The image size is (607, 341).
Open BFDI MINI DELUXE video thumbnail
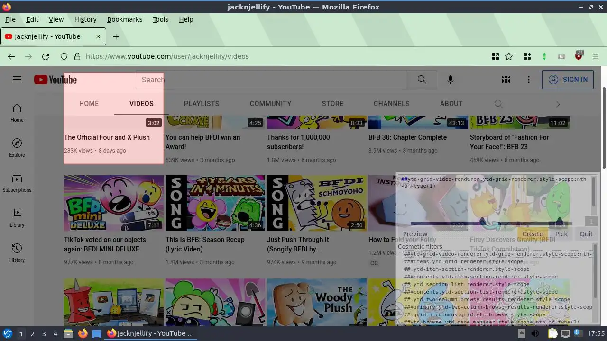(x=114, y=203)
